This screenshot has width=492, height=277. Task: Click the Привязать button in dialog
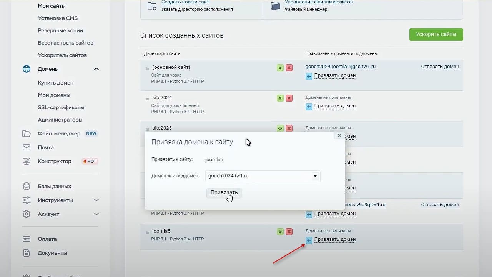(224, 192)
